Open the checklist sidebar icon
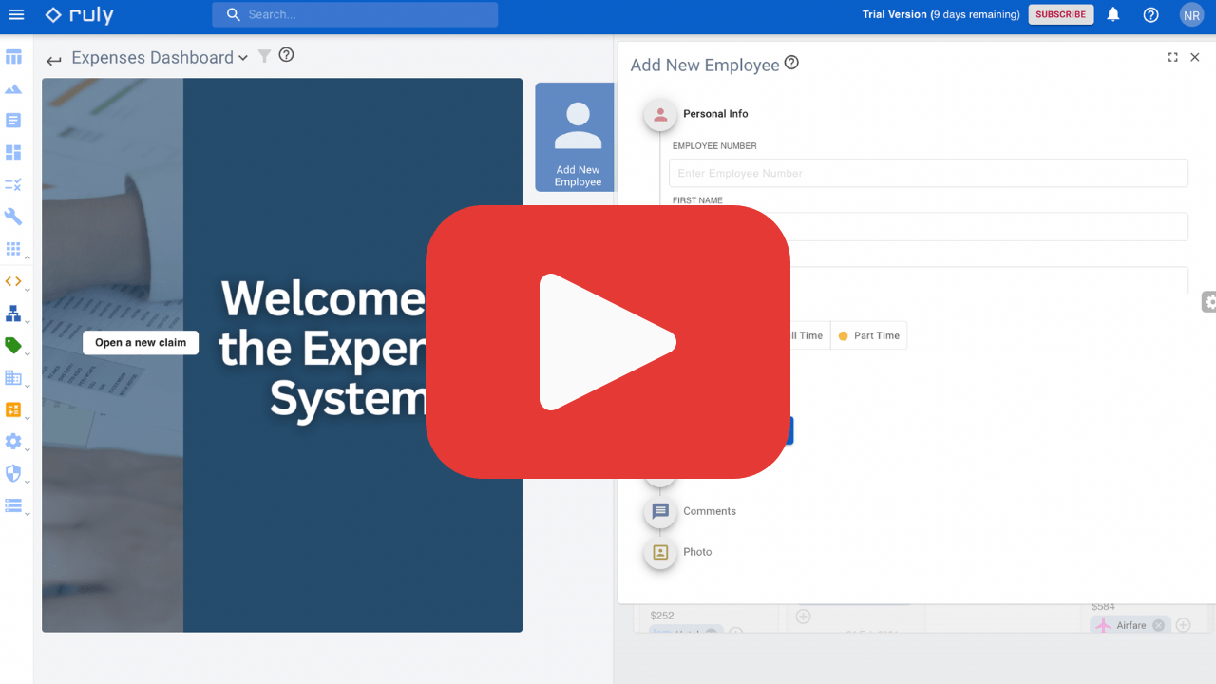 pyautogui.click(x=13, y=184)
